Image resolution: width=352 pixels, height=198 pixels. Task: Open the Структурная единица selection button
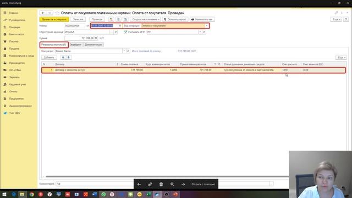tap(112, 32)
